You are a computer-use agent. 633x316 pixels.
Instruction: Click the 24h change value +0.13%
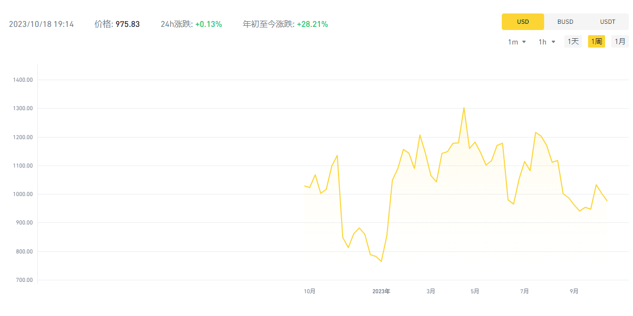pos(209,24)
